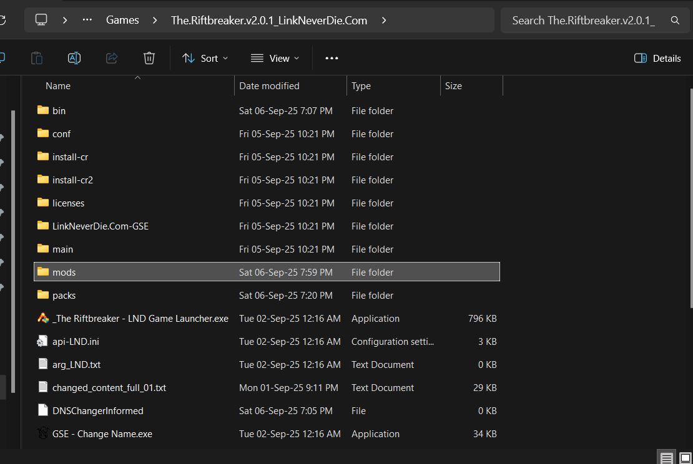Click the search magnifier icon
The width and height of the screenshot is (693, 464).
coord(675,21)
